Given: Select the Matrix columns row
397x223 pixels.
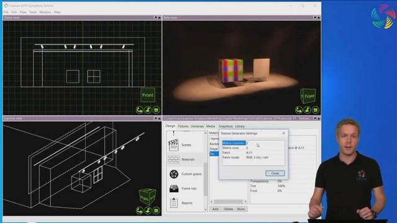Looking at the screenshot, I should (x=253, y=143).
